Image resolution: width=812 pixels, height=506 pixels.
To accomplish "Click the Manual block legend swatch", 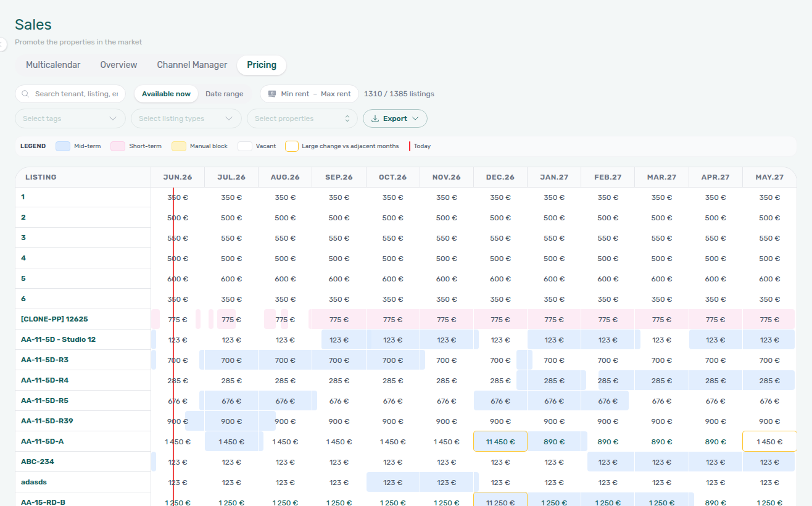I will coord(179,146).
